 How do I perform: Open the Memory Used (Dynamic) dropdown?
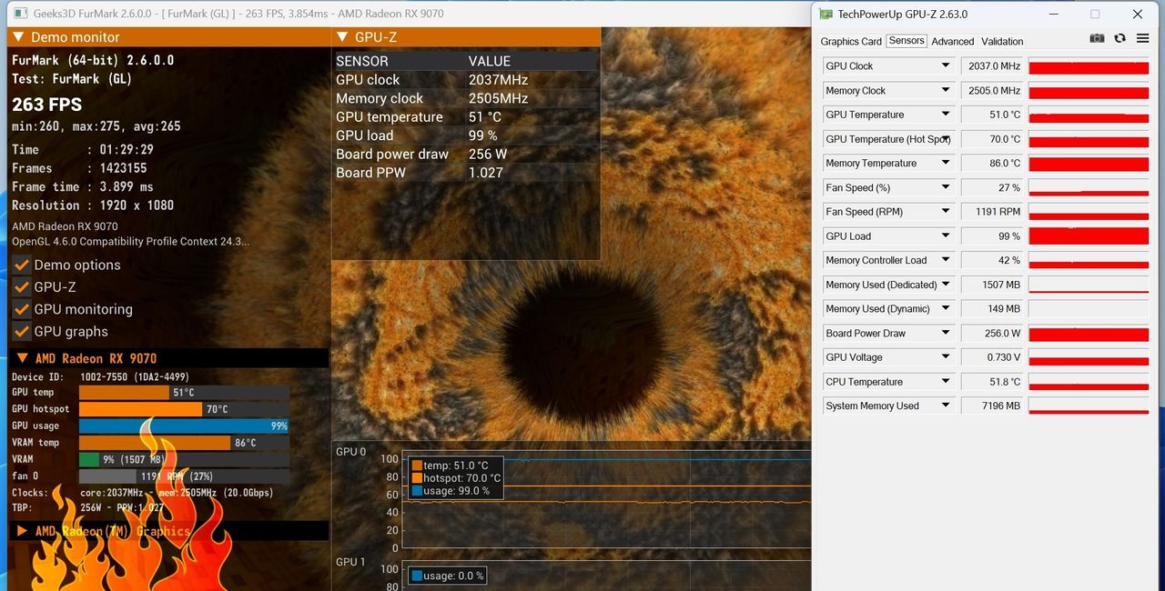pyautogui.click(x=946, y=309)
